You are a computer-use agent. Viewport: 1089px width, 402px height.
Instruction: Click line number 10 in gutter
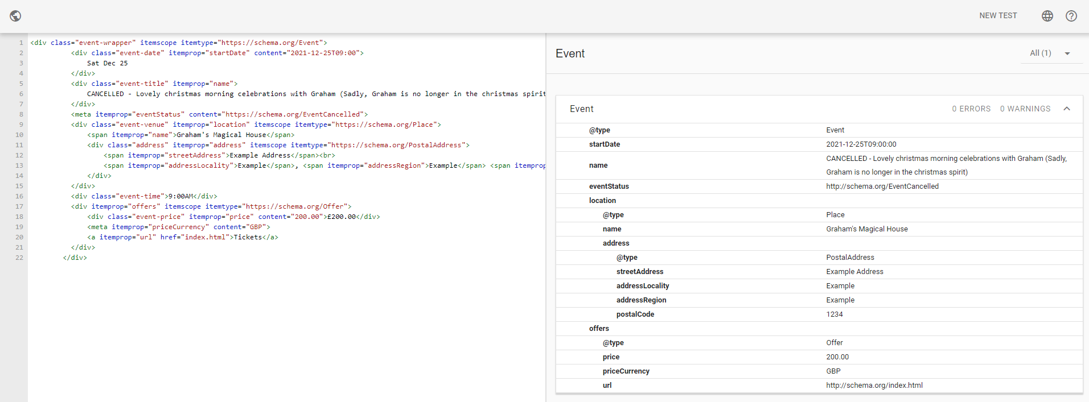(x=19, y=135)
